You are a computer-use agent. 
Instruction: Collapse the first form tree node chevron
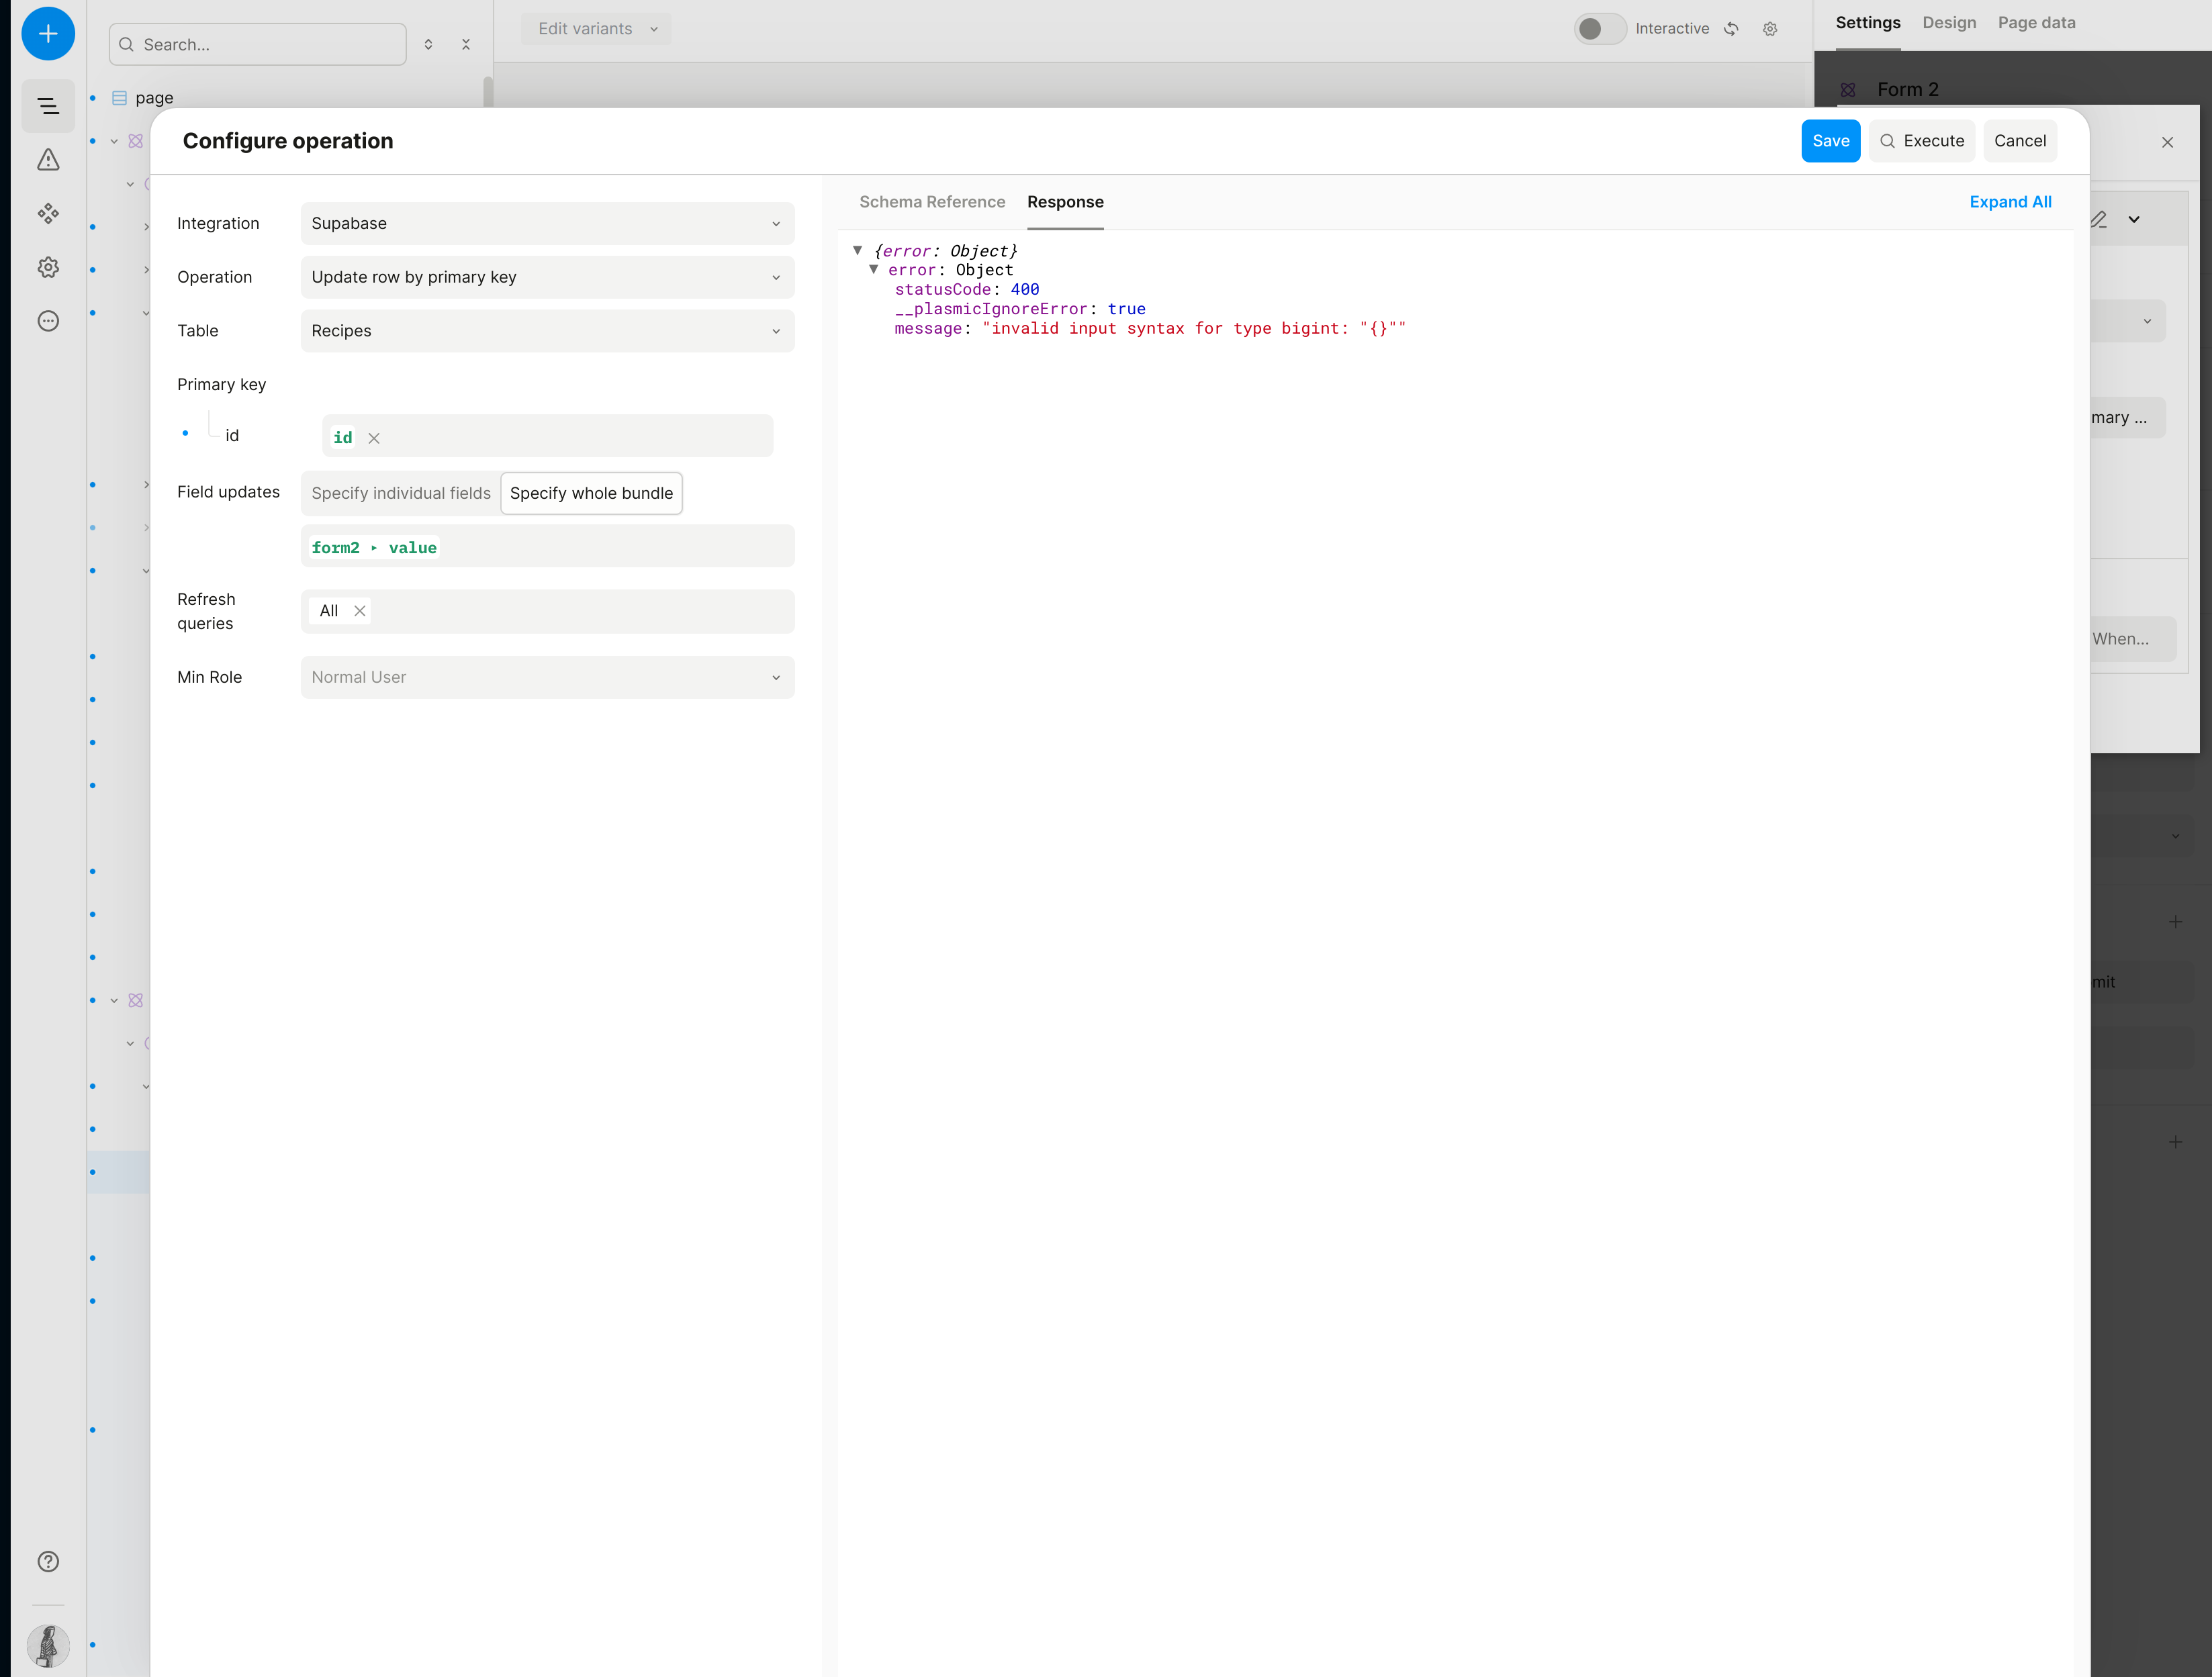tap(114, 141)
